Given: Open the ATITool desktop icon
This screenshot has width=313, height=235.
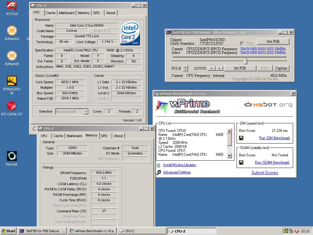Looking at the screenshot, I should pos(12,9).
